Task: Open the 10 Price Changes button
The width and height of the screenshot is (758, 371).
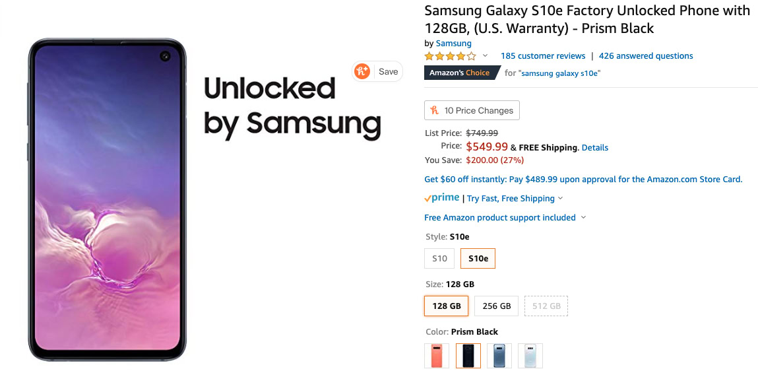Action: pos(472,110)
